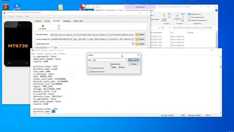
Task: Click choose button for Scatter-loading File
Action: coord(140,39)
